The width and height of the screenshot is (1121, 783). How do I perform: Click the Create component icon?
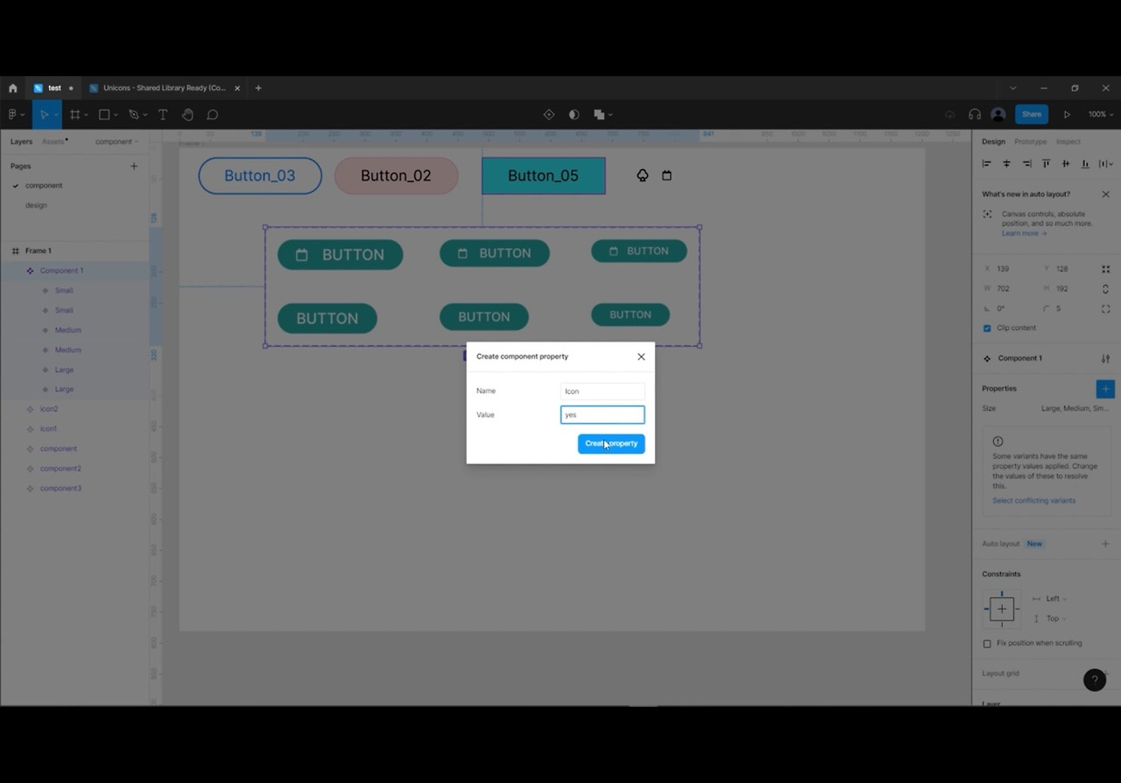pyautogui.click(x=549, y=115)
